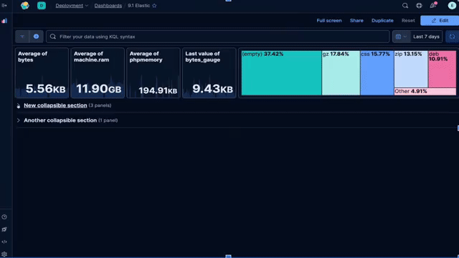This screenshot has width=459, height=258.
Task: Select the zip 13.15% treemap block
Action: 411,69
